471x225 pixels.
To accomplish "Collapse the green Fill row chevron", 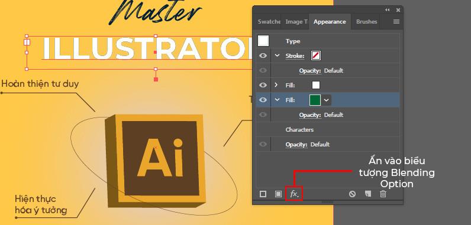I will click(277, 100).
